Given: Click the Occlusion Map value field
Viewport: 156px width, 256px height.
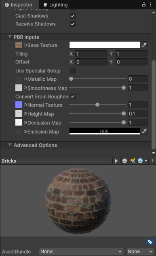Looking at the screenshot, I should click(138, 122).
